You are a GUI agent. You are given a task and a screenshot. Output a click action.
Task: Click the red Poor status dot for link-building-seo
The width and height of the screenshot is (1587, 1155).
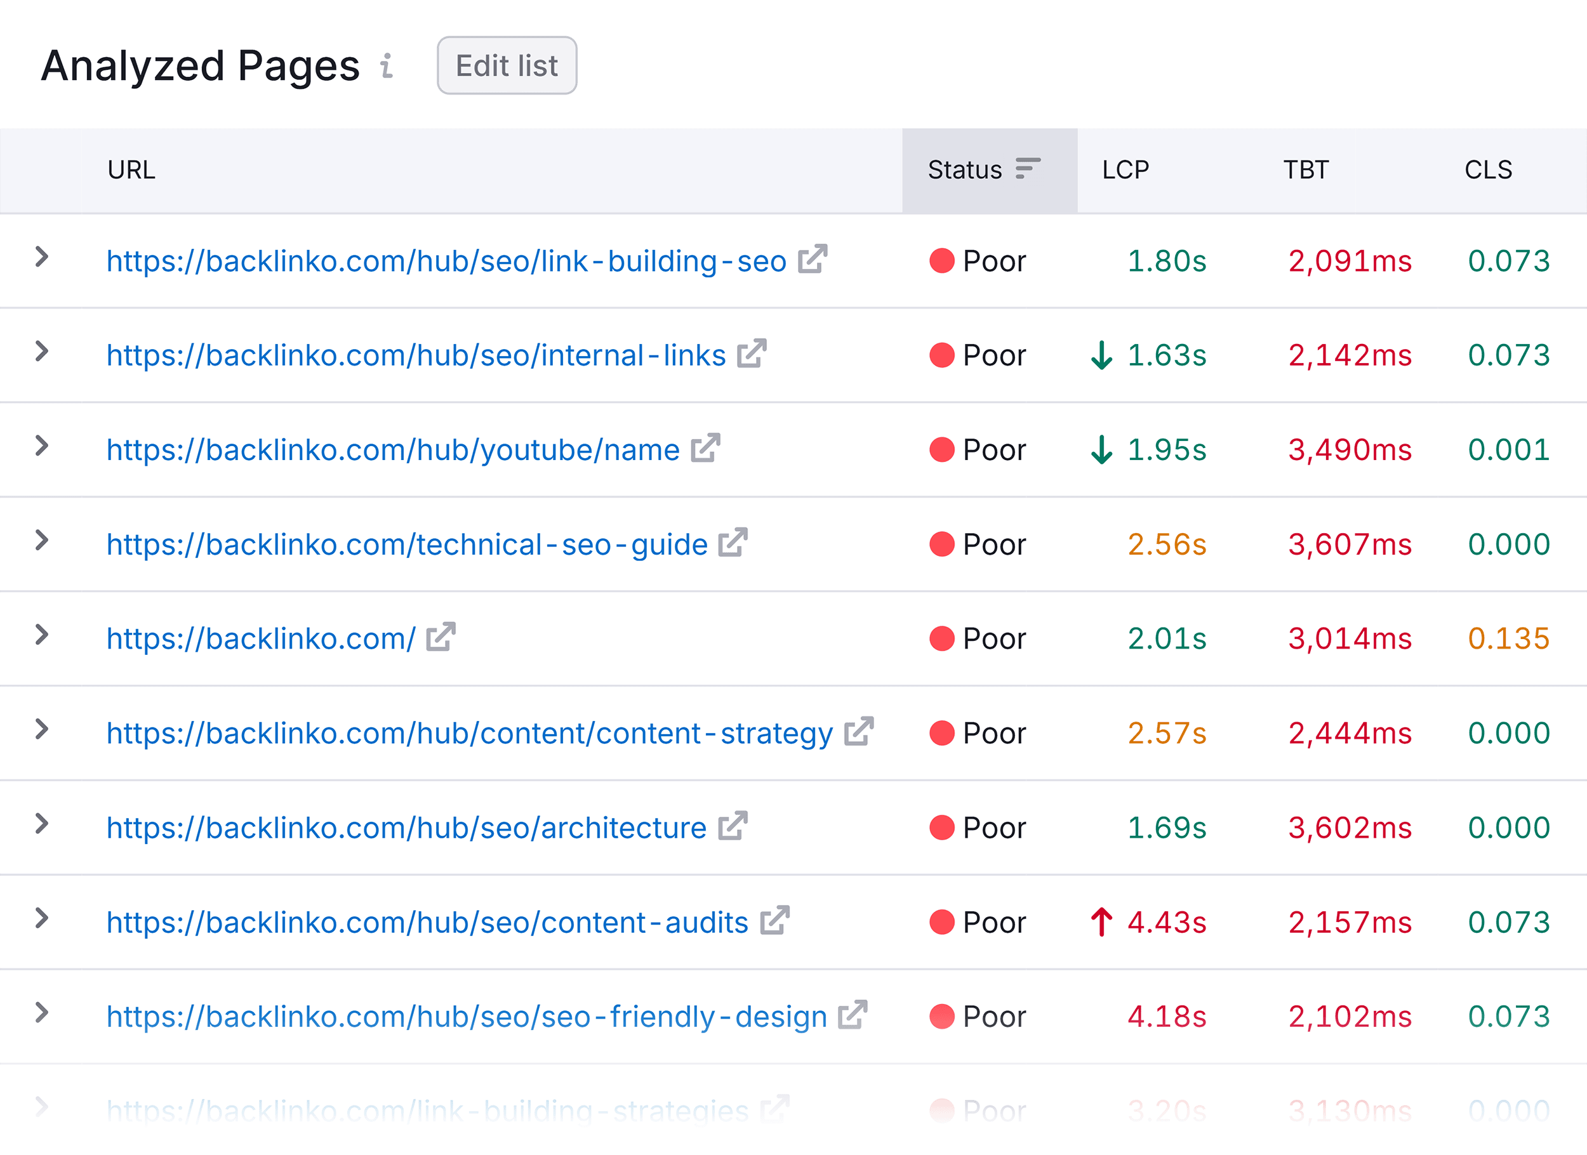coord(942,261)
